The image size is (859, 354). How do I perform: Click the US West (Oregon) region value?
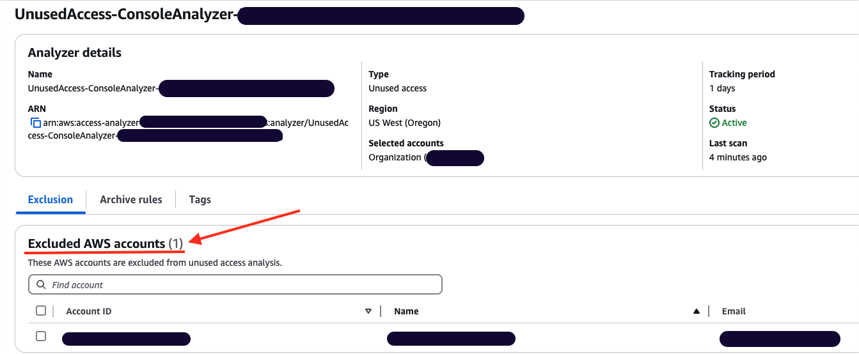[404, 123]
